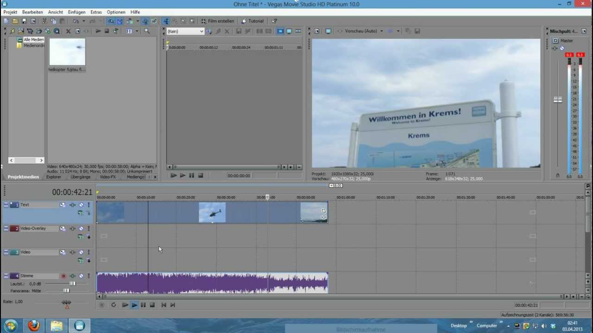Open Vorschau (Auto) quality dropdown
Screen dimensions: 593x333
coord(381,31)
